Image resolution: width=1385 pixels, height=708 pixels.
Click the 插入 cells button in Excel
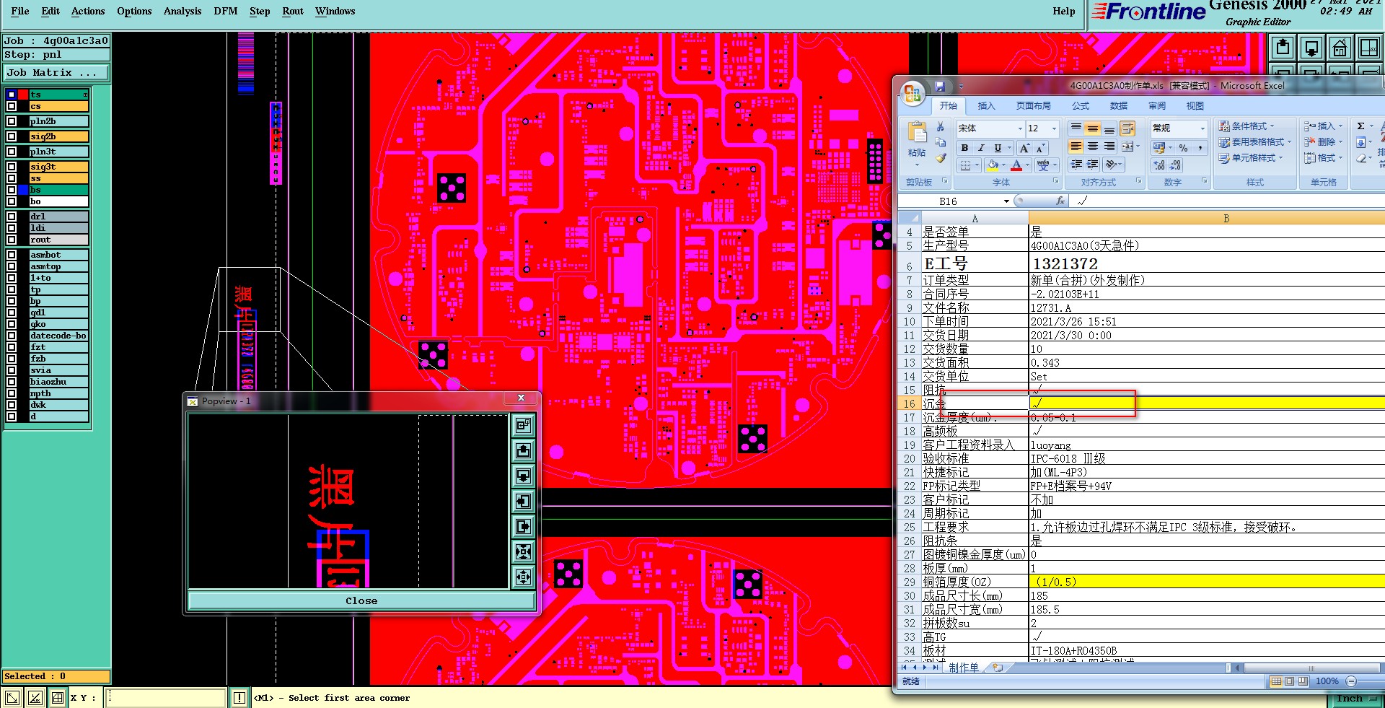1323,126
